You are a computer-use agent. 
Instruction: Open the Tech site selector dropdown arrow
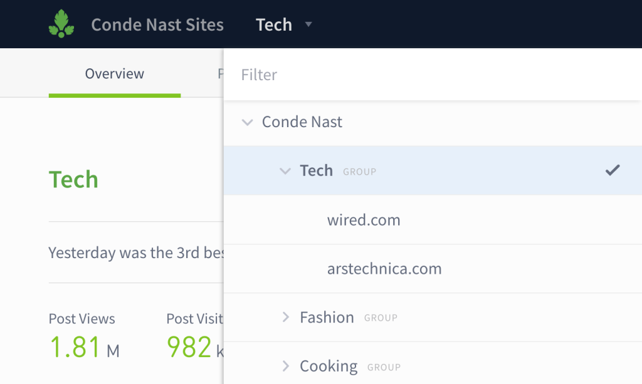tap(308, 24)
